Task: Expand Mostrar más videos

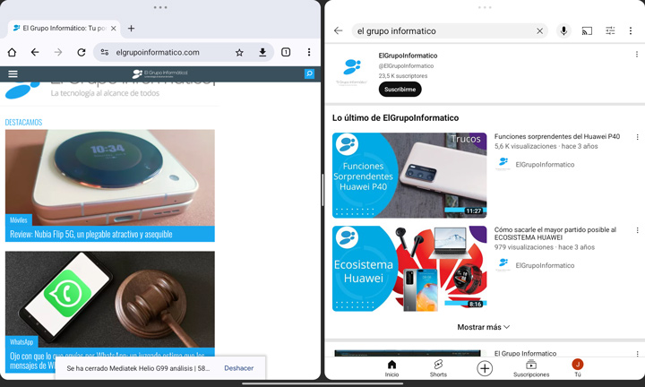Action: (x=484, y=327)
